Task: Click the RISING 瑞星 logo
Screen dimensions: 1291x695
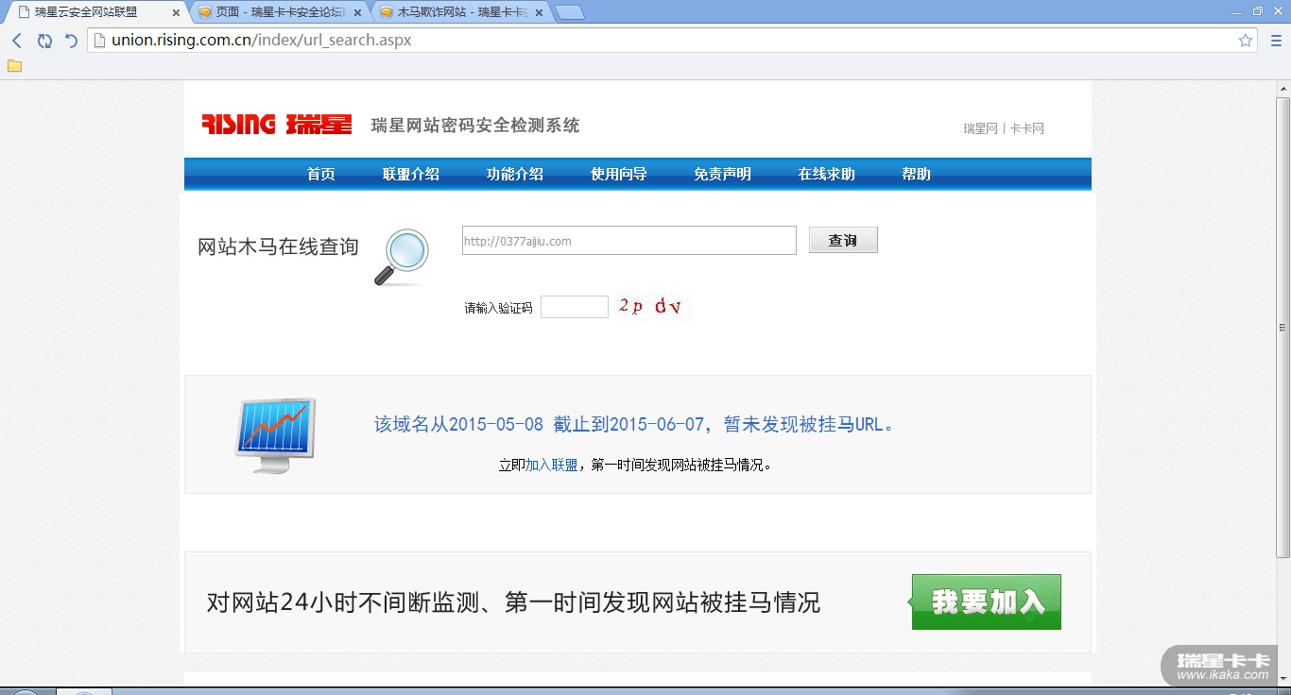Action: 277,125
